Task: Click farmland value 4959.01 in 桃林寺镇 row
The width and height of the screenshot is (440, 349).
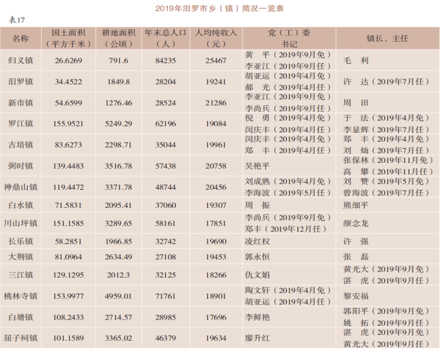Action: click(120, 296)
